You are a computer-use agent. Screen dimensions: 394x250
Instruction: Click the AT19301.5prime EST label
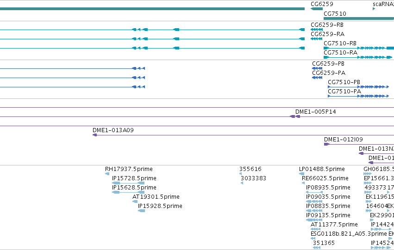pos(156,197)
